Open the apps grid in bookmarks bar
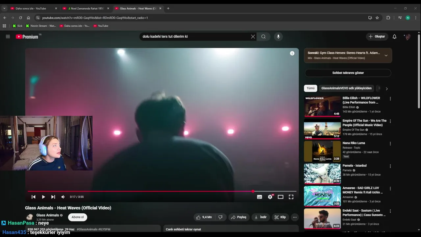This screenshot has height=237, width=421. [4, 26]
